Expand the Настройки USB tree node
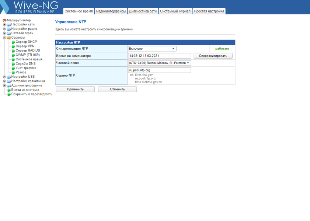The height and width of the screenshot is (221, 310). [x=4, y=77]
